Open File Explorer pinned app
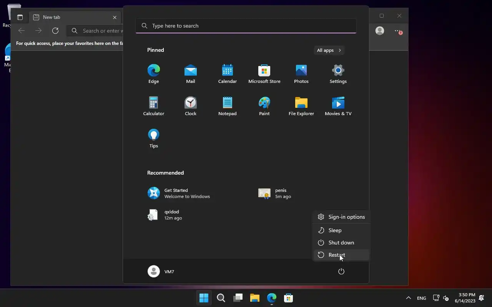Screen dimensions: 492x307 click(x=301, y=106)
